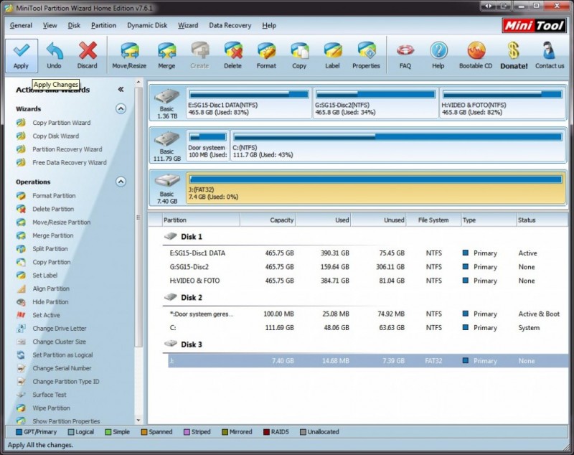Launch Partition Recovery Wizard
The image size is (574, 455).
(67, 149)
